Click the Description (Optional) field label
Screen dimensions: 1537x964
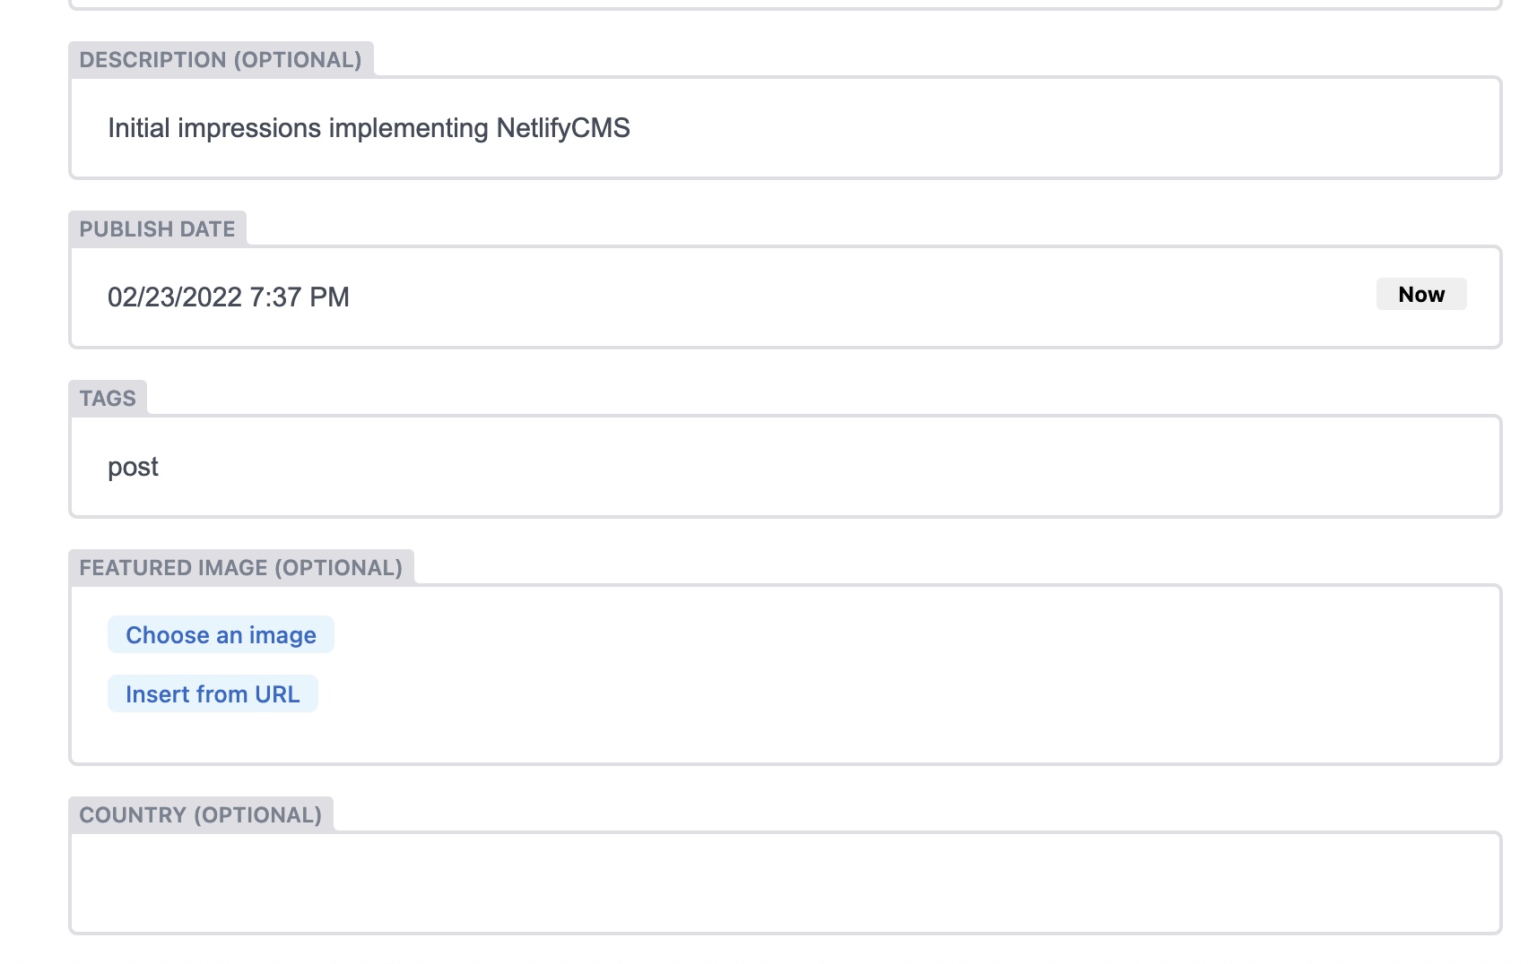coord(221,60)
